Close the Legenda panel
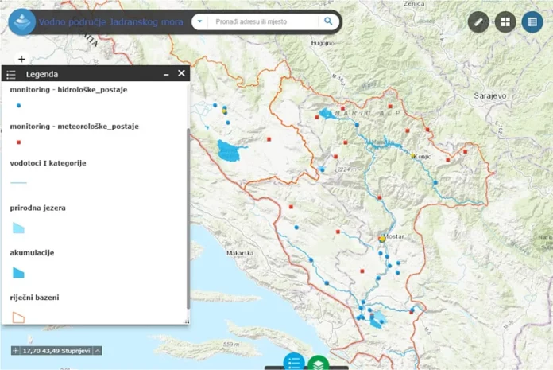The image size is (553, 370). pos(181,74)
